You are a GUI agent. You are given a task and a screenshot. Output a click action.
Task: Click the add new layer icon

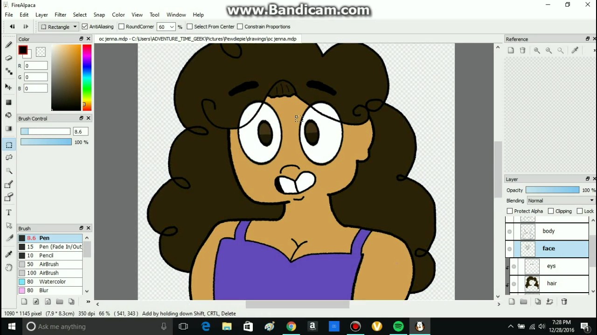point(512,301)
